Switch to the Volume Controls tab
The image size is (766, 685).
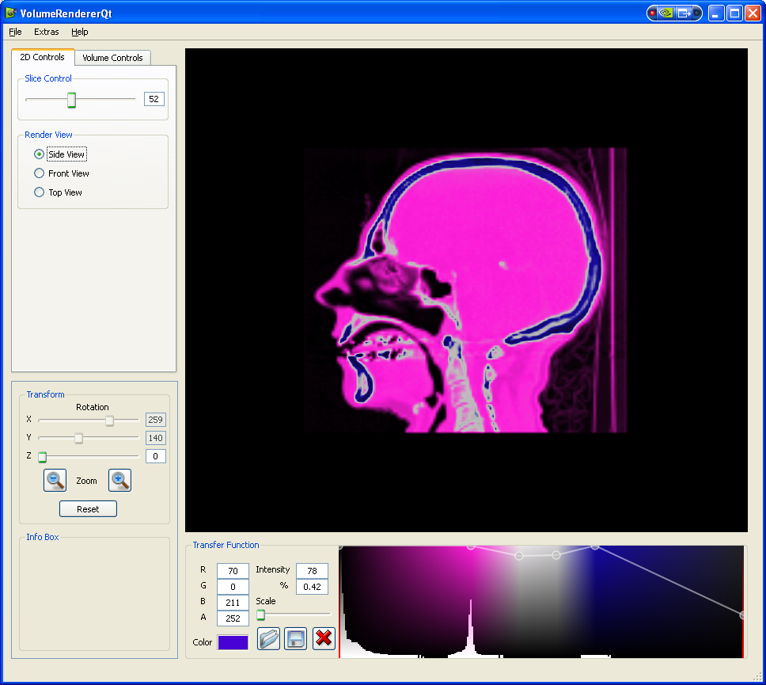pos(112,58)
